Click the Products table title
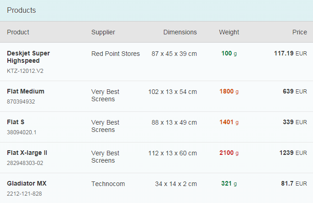The height and width of the screenshot is (203, 313). (22, 10)
